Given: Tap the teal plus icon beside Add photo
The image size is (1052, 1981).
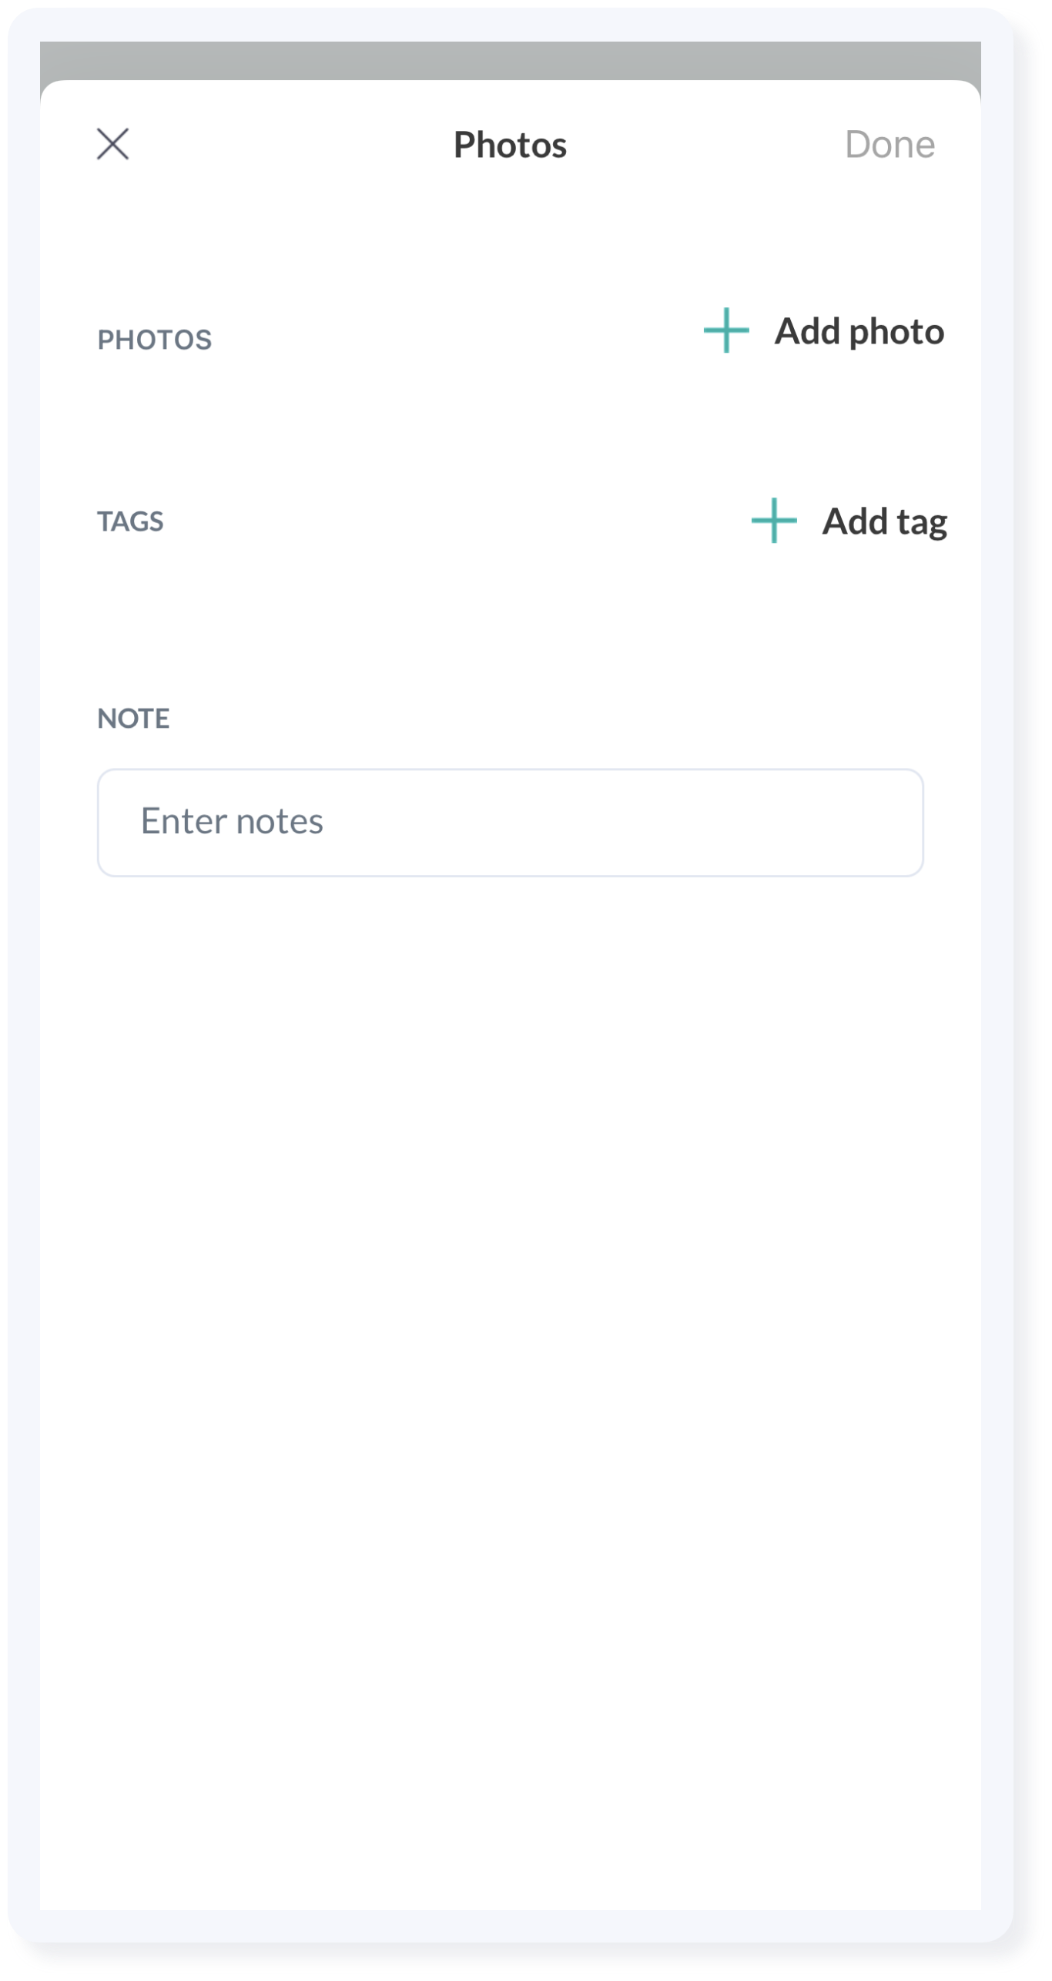Looking at the screenshot, I should click(x=726, y=330).
